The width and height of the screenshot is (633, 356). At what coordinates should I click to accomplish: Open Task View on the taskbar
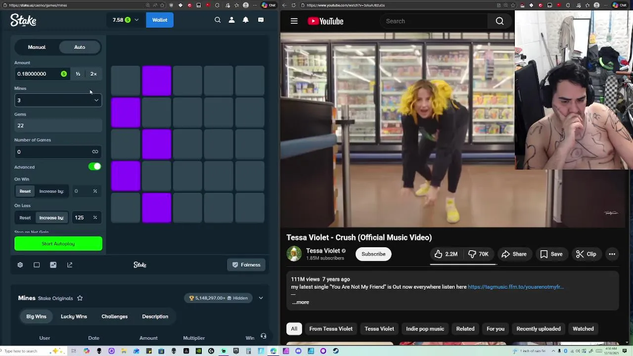(74, 351)
